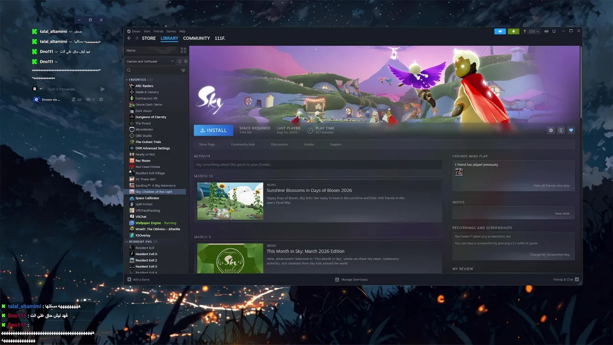
Task: Open the Steam menu
Action: (136, 31)
